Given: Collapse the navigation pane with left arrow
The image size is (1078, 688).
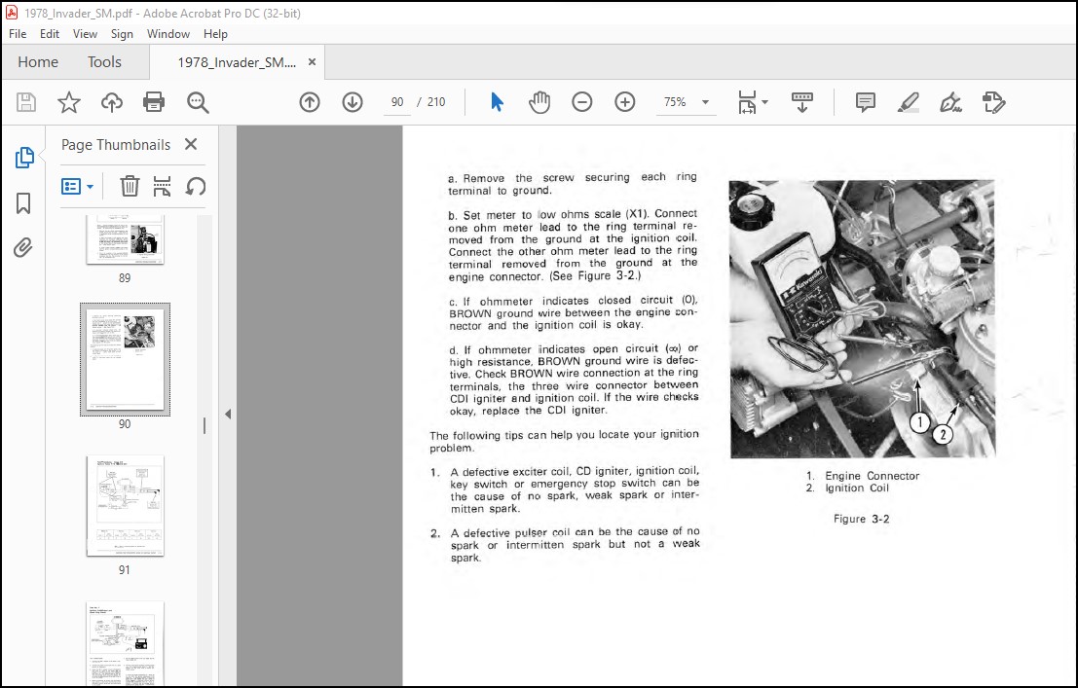Looking at the screenshot, I should tap(228, 414).
